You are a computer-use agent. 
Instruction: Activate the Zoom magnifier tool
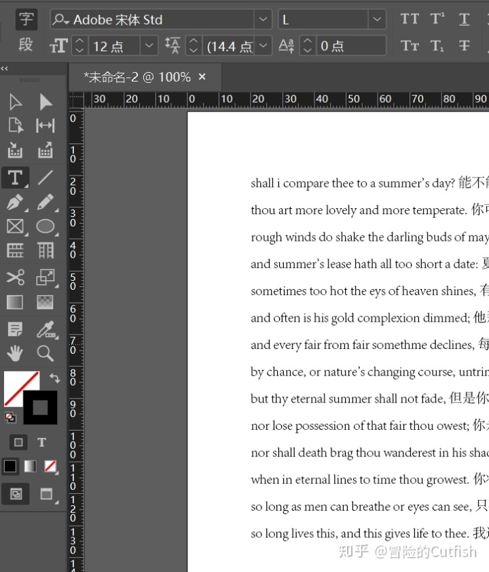(46, 354)
